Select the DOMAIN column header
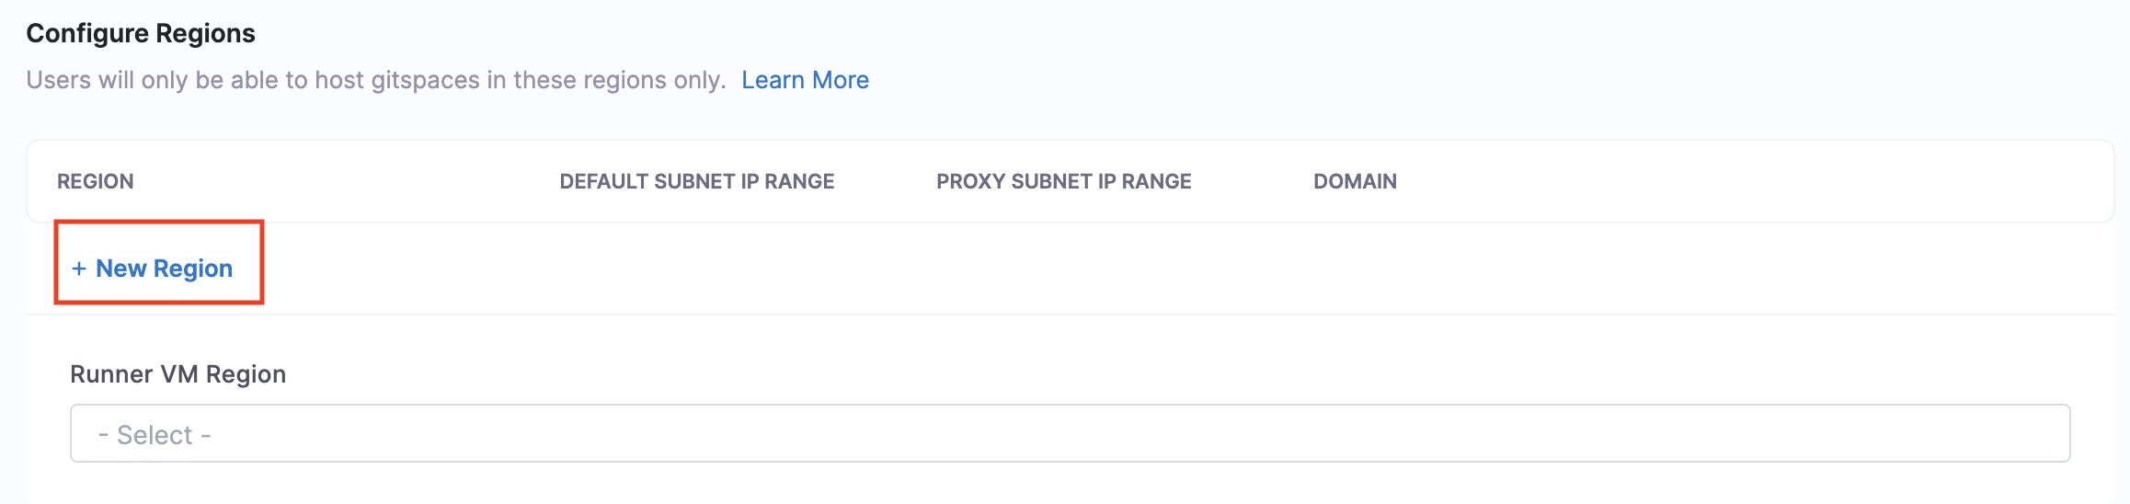 point(1355,181)
